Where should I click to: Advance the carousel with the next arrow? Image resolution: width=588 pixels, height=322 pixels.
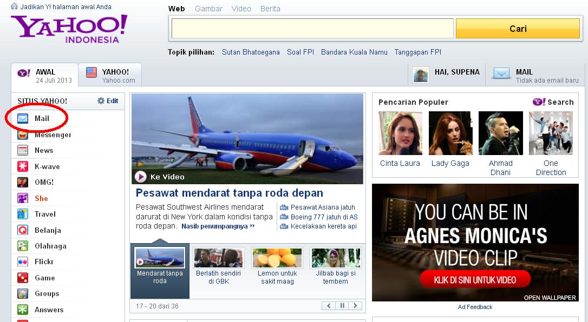point(355,305)
